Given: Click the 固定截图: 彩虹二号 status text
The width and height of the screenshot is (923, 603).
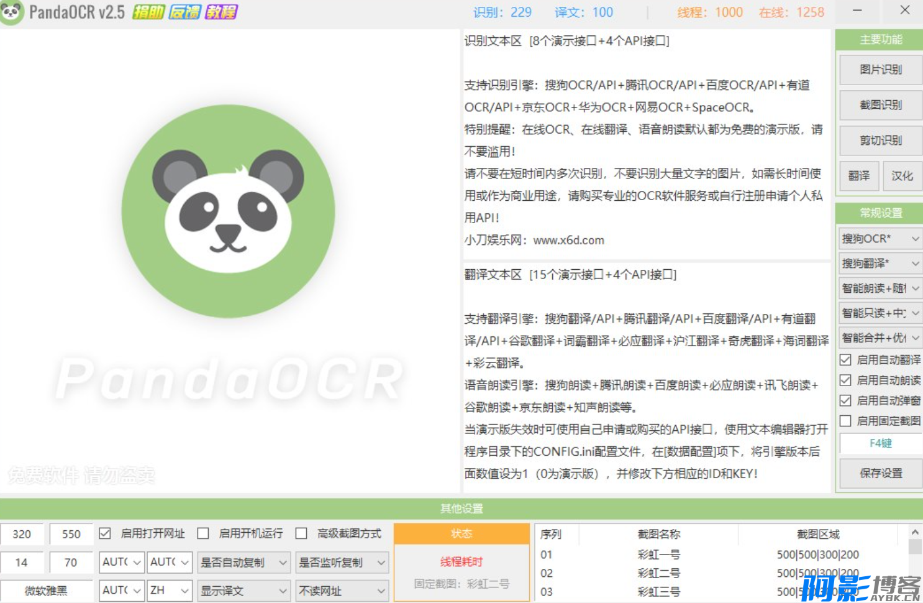Looking at the screenshot, I should coord(461,584).
